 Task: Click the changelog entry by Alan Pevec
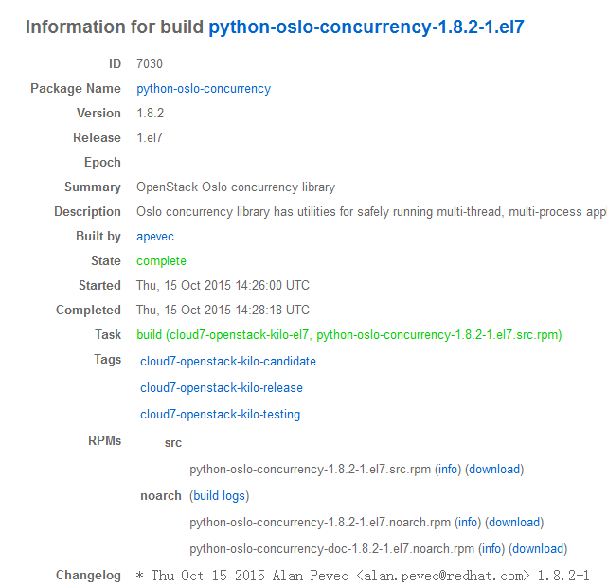tap(363, 576)
